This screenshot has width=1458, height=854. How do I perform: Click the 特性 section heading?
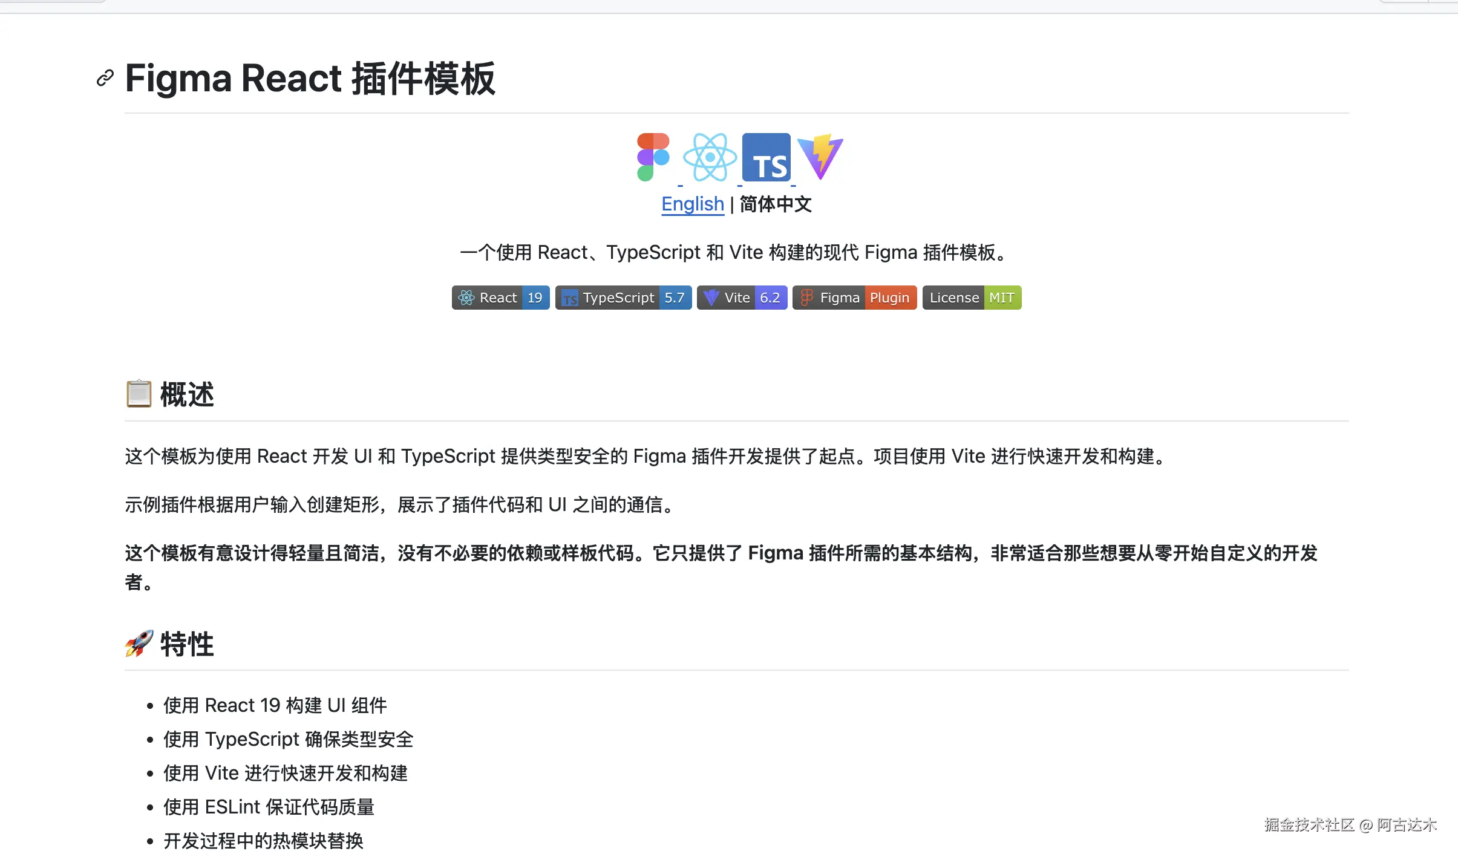(187, 644)
